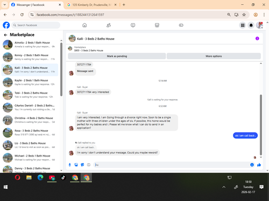Open Christina - 4 Beds 2 Baths House chat
The height and width of the screenshot is (201, 269).
[x=30, y=120]
